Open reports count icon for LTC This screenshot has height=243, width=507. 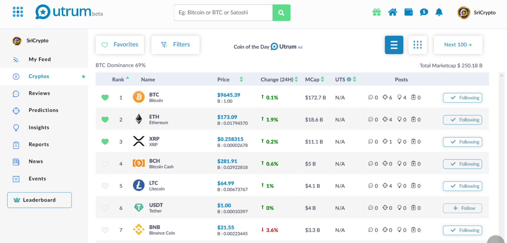coord(414,186)
